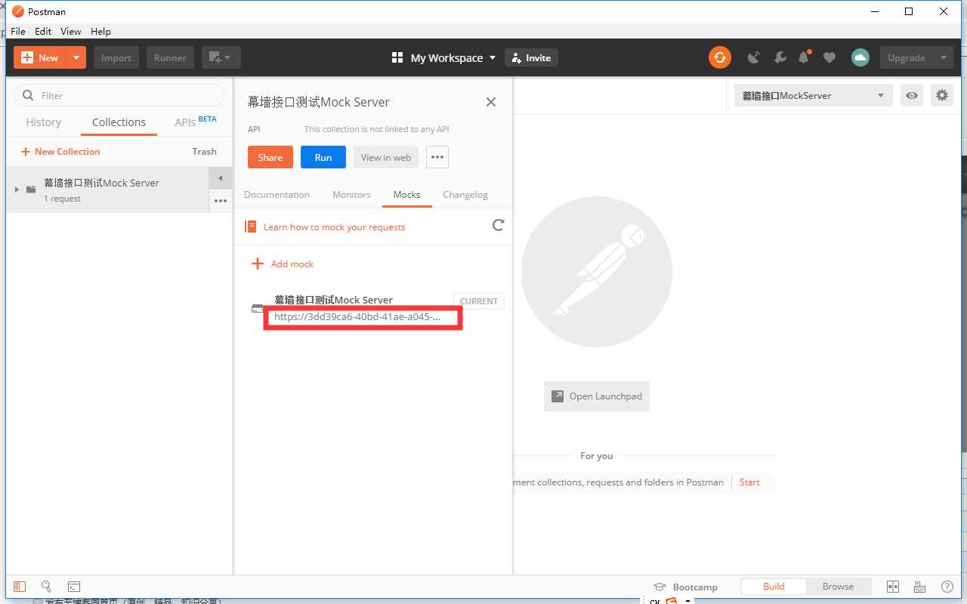Click the blue Run button

[x=323, y=157]
